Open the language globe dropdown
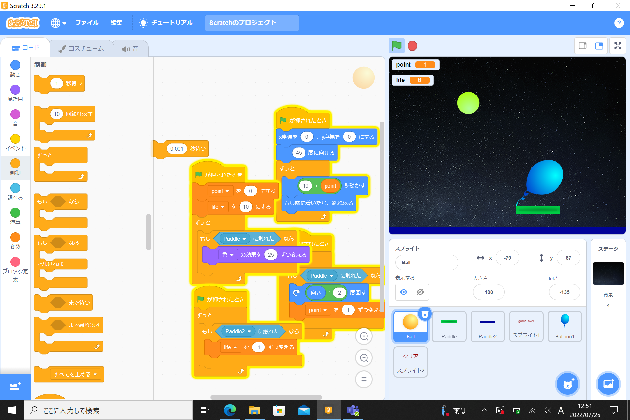 click(x=58, y=23)
